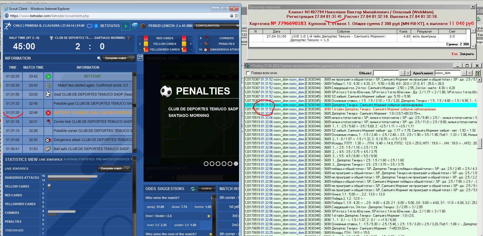This screenshot has width=483, height=236.
Task: Toggle 'Поверх всех окон' checkbox in Fonlog
Action: pos(248,73)
